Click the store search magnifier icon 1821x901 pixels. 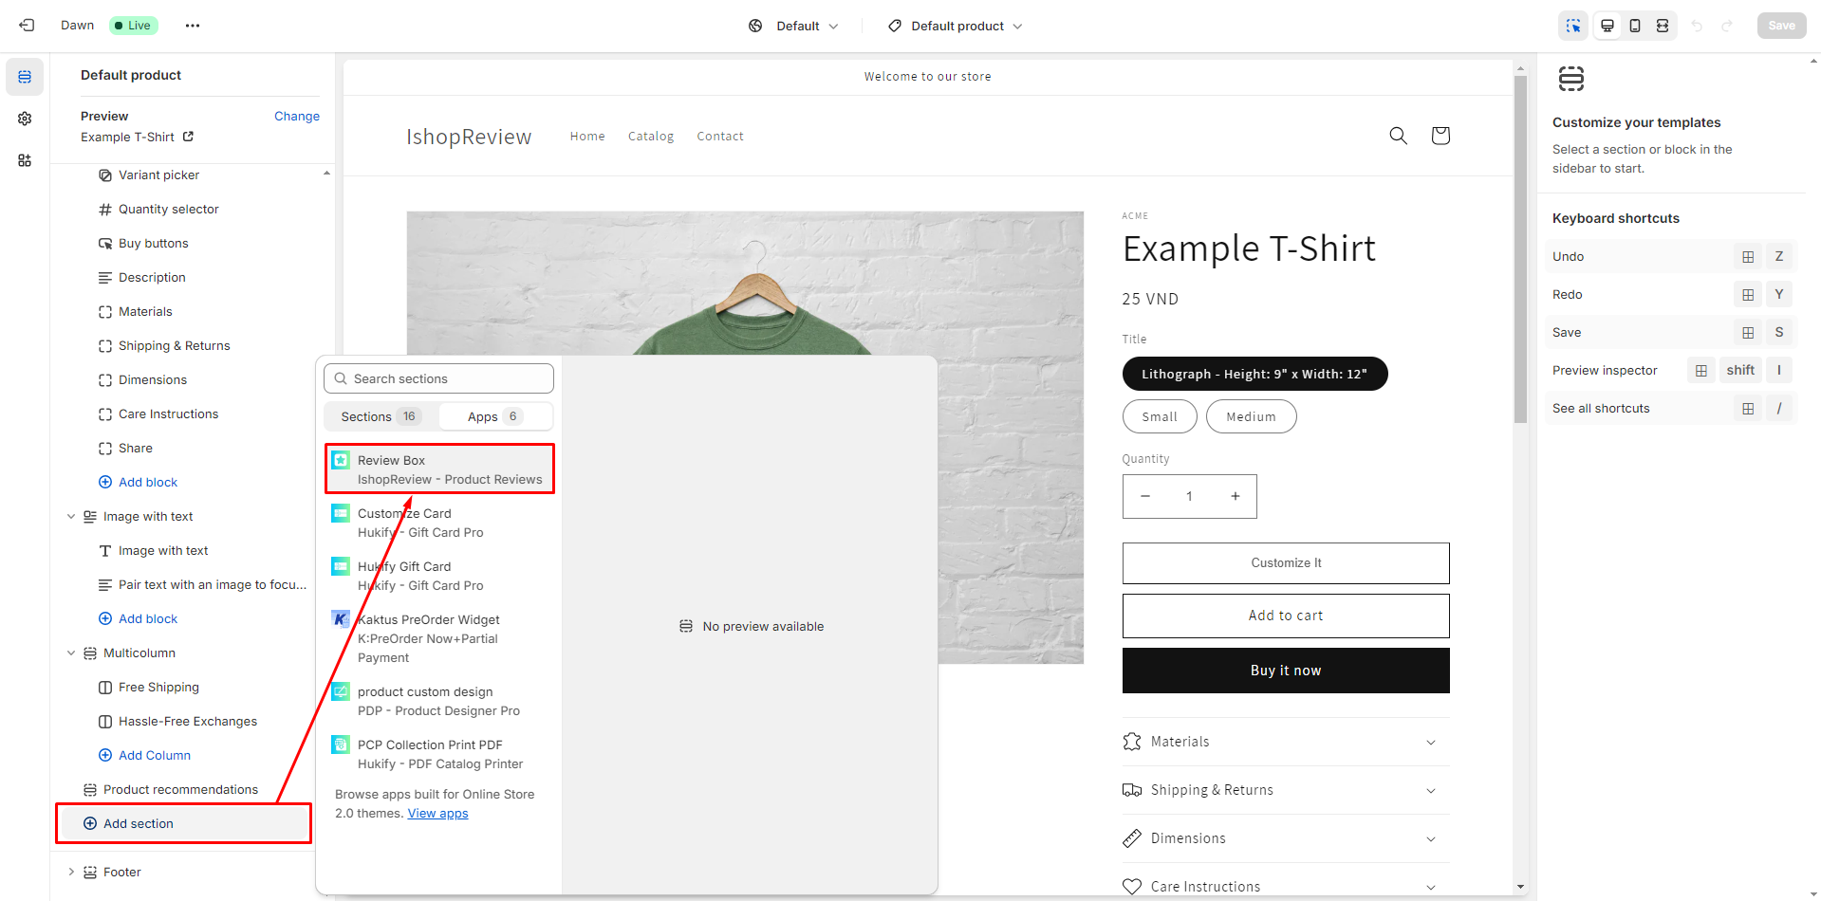tap(1398, 136)
